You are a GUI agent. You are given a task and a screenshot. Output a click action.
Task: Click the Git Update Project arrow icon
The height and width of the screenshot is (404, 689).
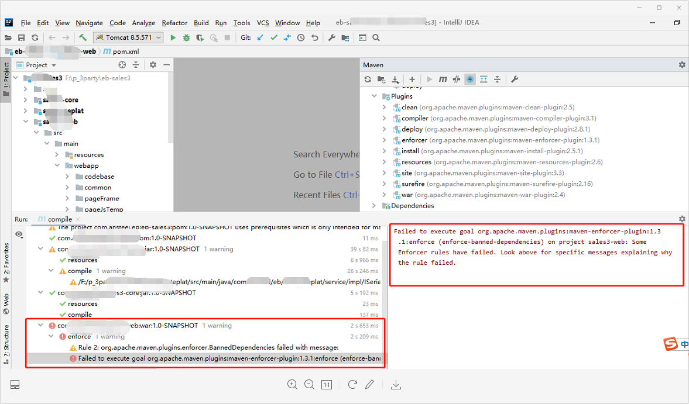point(260,38)
